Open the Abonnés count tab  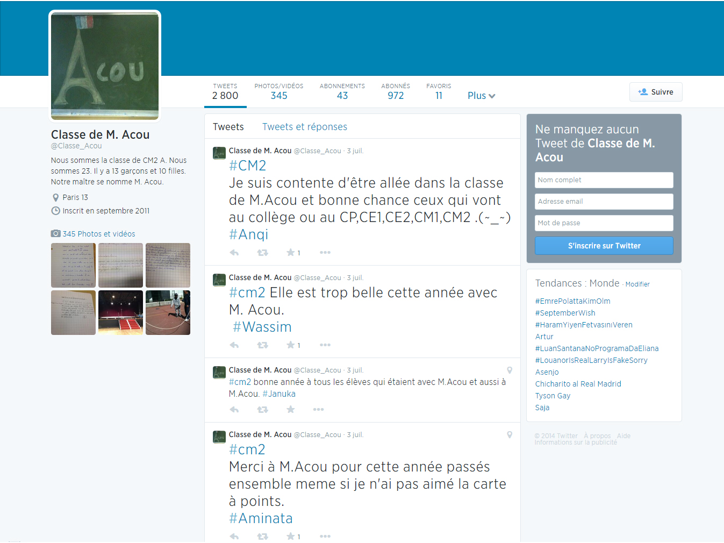pos(396,92)
